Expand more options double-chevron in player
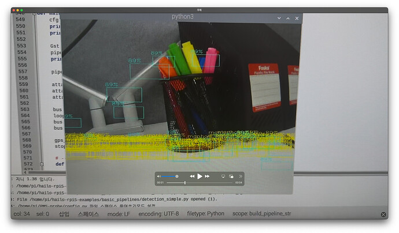Viewport: 399px width, 233px height. 241,176
